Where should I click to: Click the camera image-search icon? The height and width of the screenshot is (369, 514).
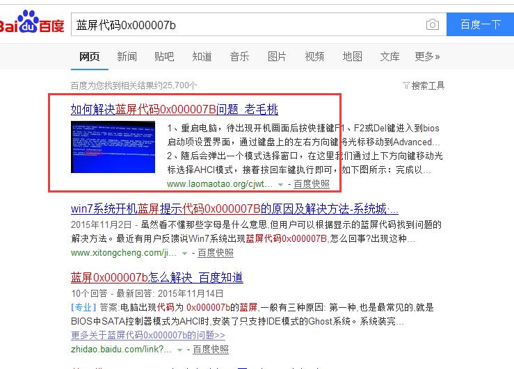click(x=433, y=24)
